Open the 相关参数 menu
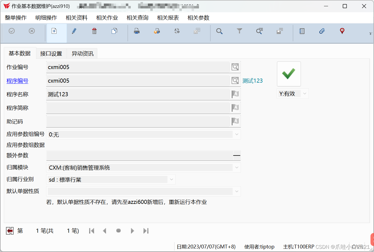 (x=198, y=18)
